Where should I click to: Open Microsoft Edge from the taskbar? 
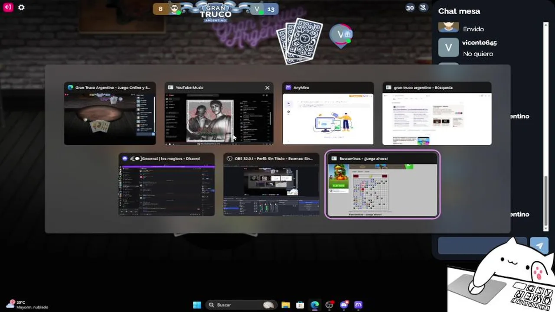pos(315,305)
